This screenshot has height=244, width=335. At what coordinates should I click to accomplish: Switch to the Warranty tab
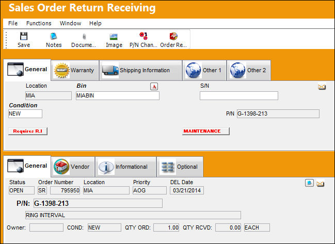(75, 70)
